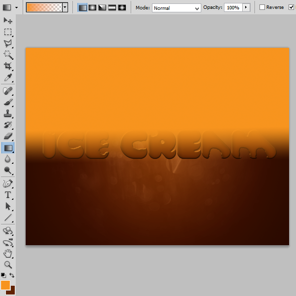Select the Eyedropper tool

click(8, 77)
